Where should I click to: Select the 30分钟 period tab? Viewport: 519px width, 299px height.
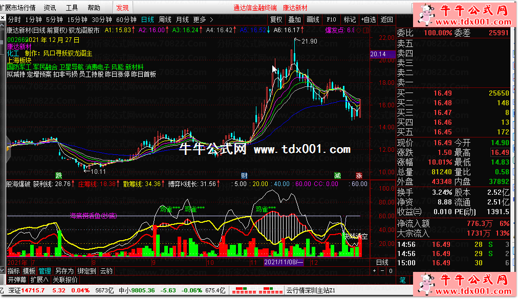[102, 20]
